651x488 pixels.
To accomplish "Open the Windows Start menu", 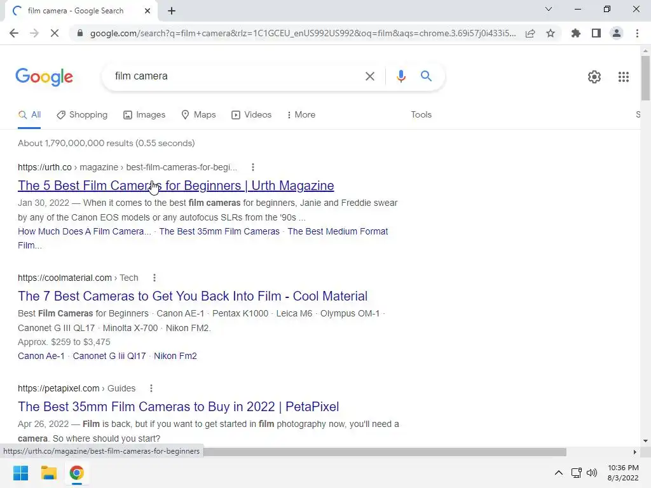I will coord(21,473).
